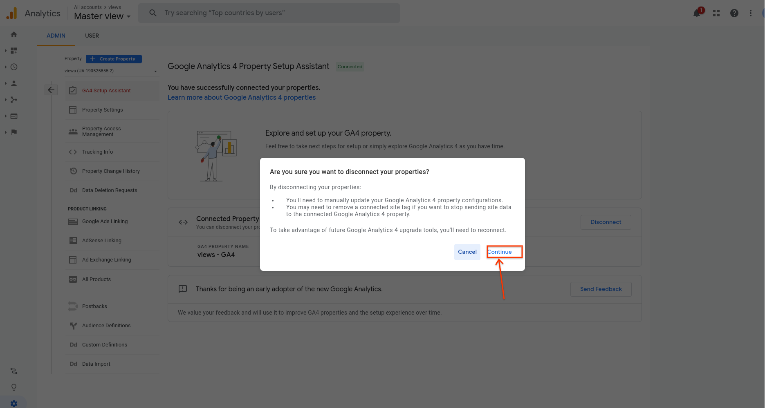Open Postbacks menu item

click(x=112, y=306)
